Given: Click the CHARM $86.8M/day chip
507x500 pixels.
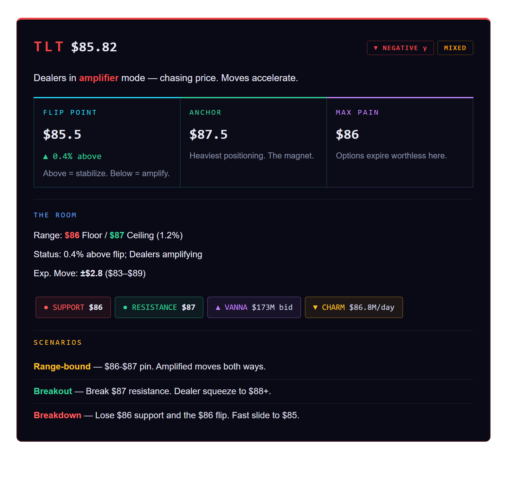Looking at the screenshot, I should pyautogui.click(x=354, y=307).
